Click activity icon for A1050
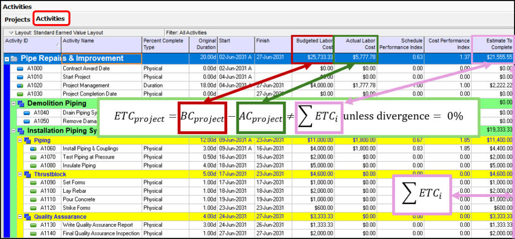The height and width of the screenshot is (239, 515). [27, 121]
